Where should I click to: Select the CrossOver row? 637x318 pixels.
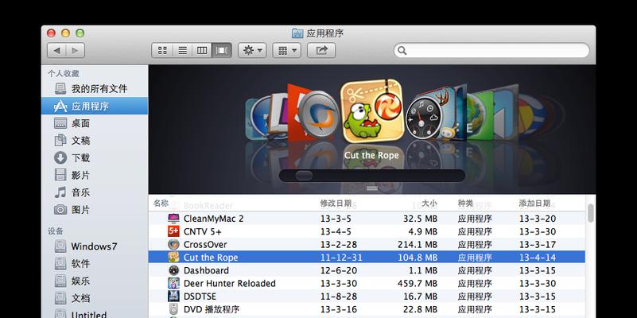pyautogui.click(x=367, y=245)
